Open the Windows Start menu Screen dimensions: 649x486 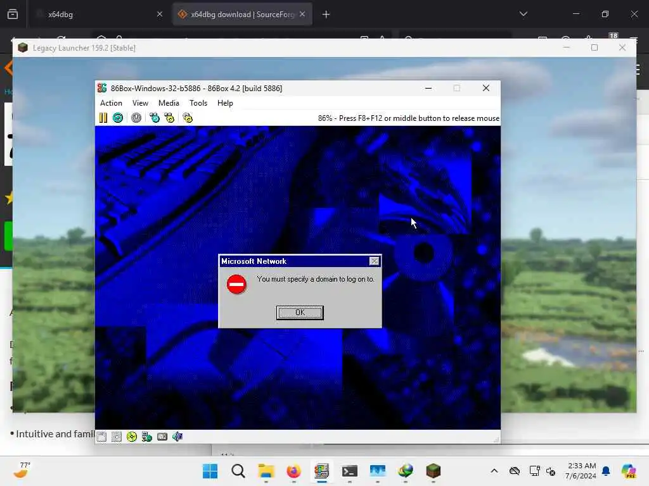[x=210, y=471]
